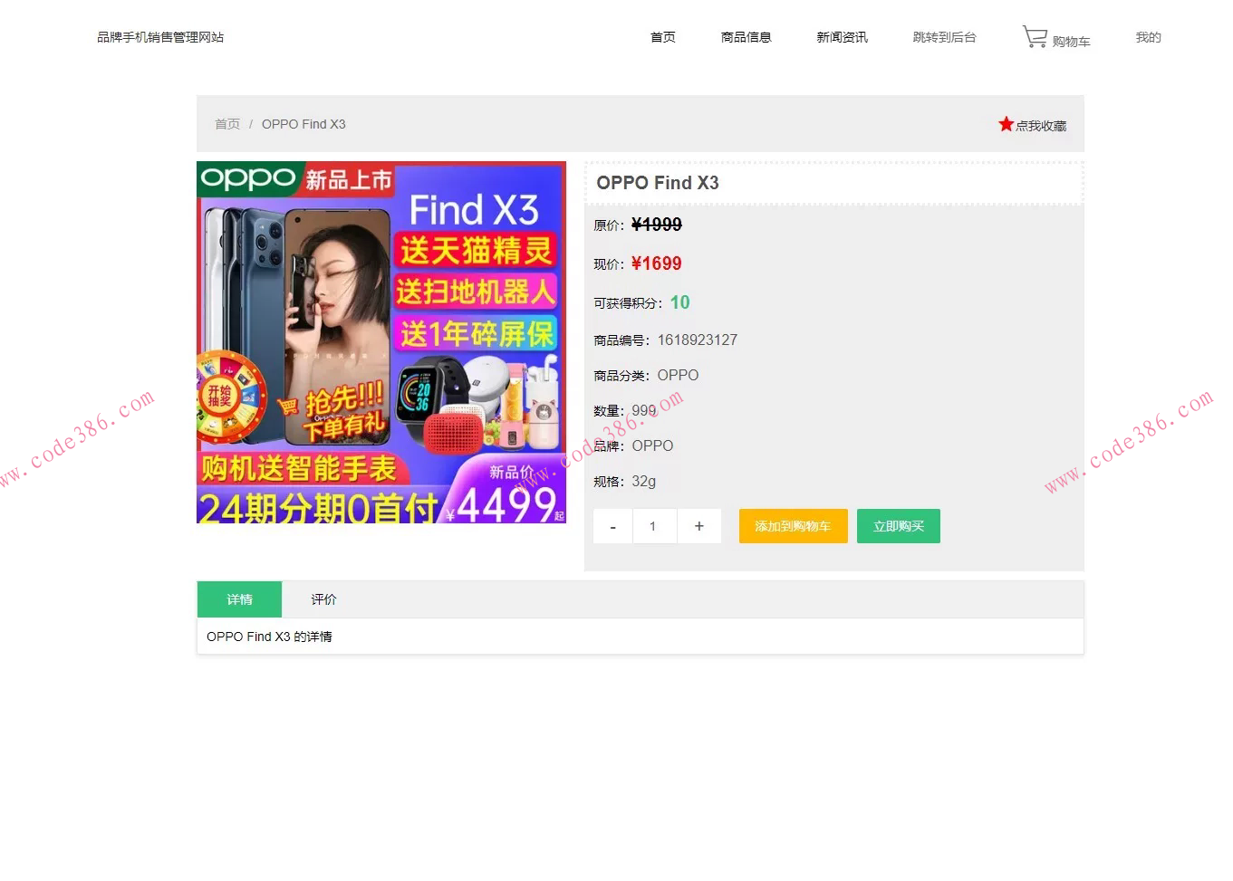Open 新闻资讯 news section
1233x881 pixels.
click(842, 37)
